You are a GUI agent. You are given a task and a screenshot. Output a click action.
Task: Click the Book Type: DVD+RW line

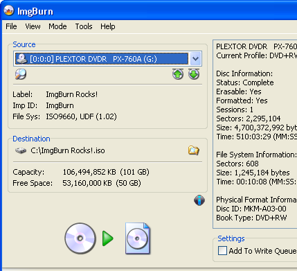[x=251, y=218]
